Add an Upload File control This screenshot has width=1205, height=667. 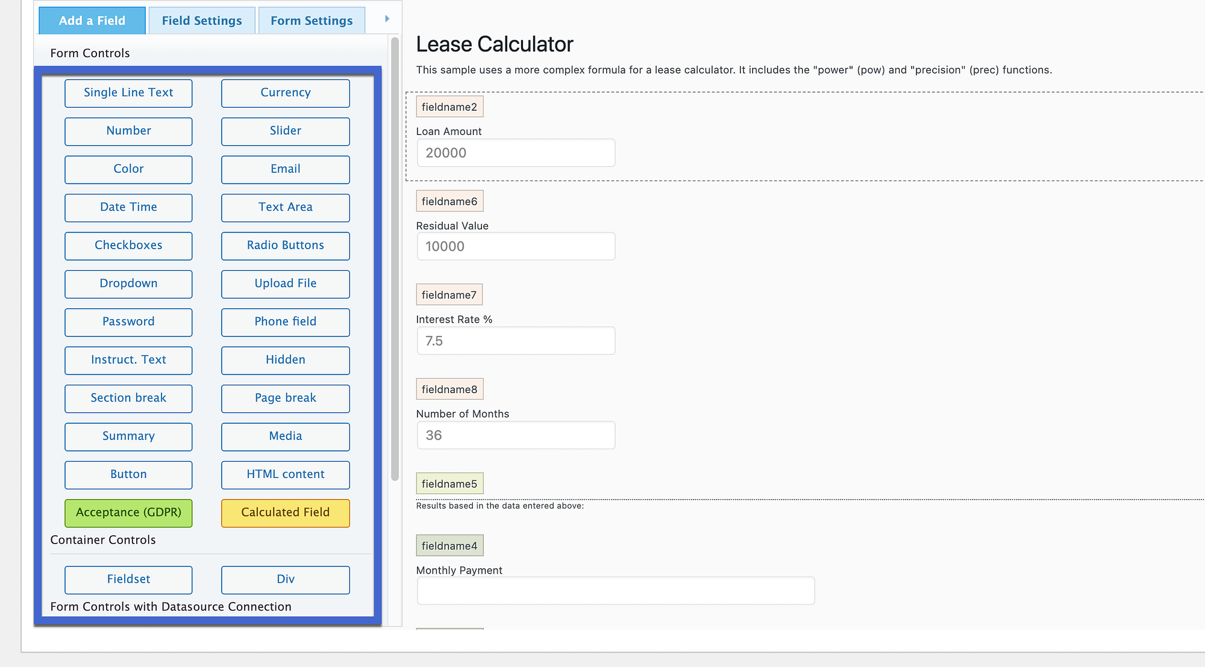click(285, 284)
